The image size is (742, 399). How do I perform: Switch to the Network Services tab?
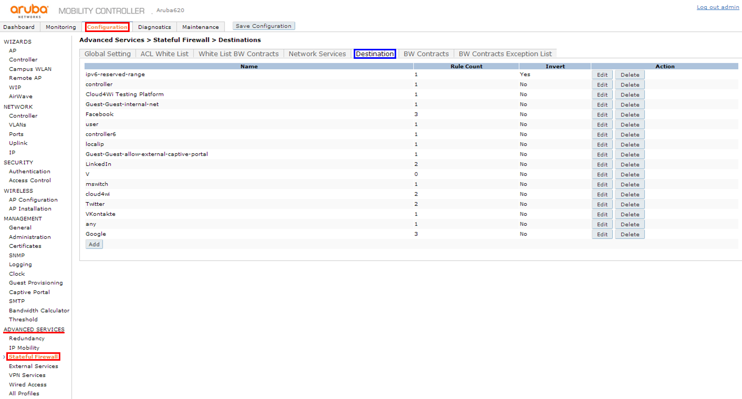click(317, 54)
